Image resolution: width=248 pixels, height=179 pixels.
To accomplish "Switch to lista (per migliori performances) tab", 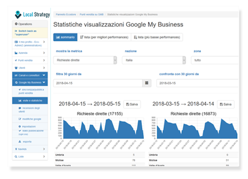I will 104,37.
